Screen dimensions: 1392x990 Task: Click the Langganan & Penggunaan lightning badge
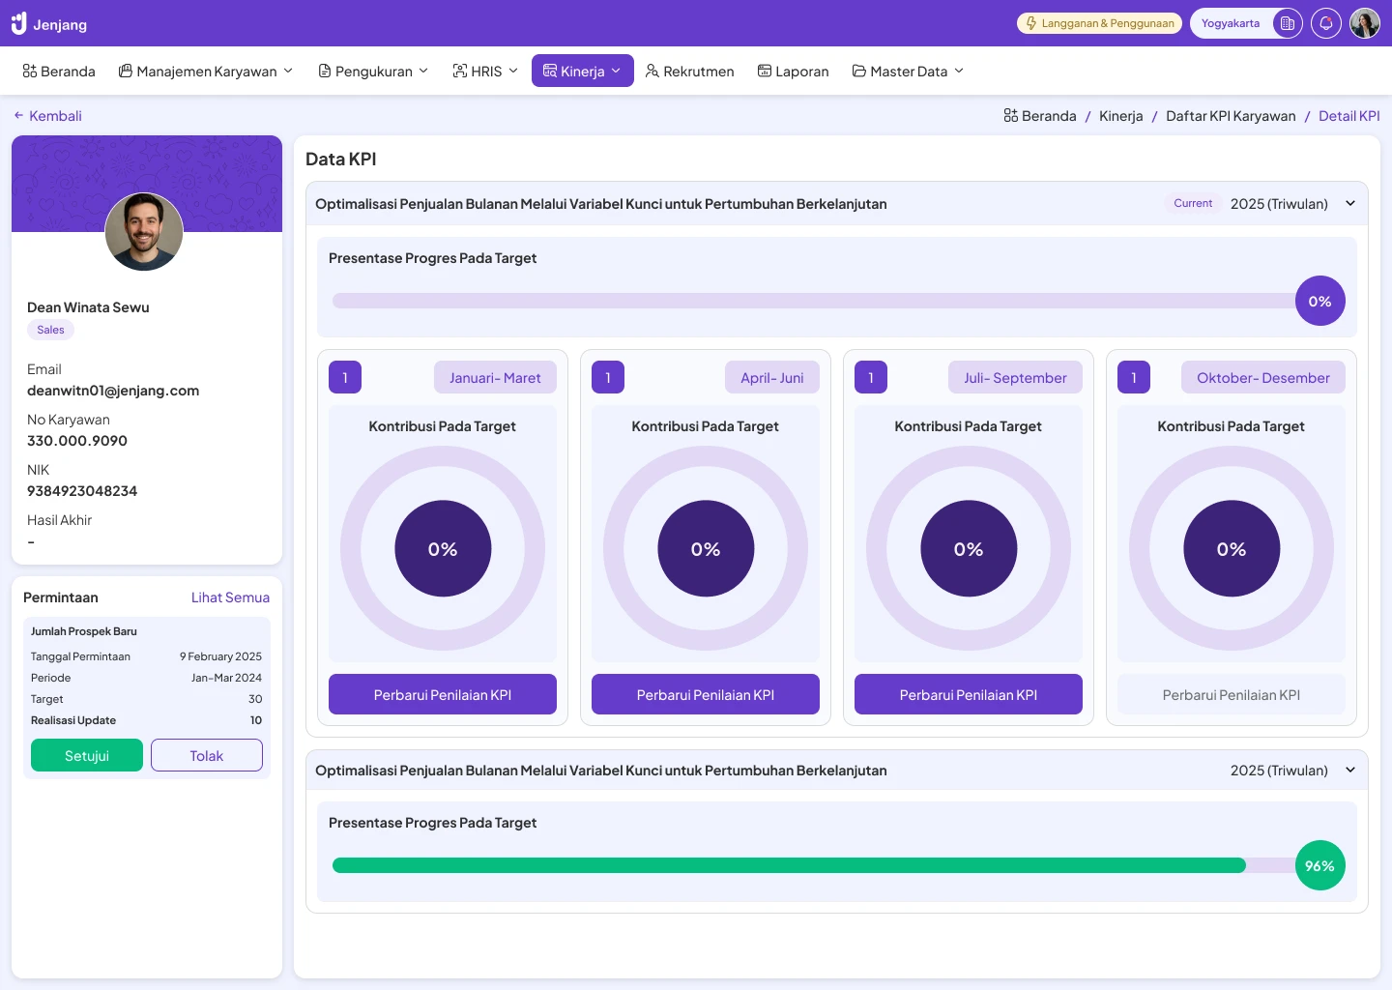point(1099,23)
